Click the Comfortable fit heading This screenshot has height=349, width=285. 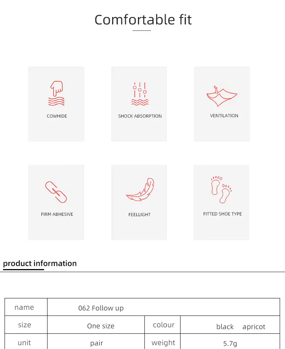click(143, 19)
